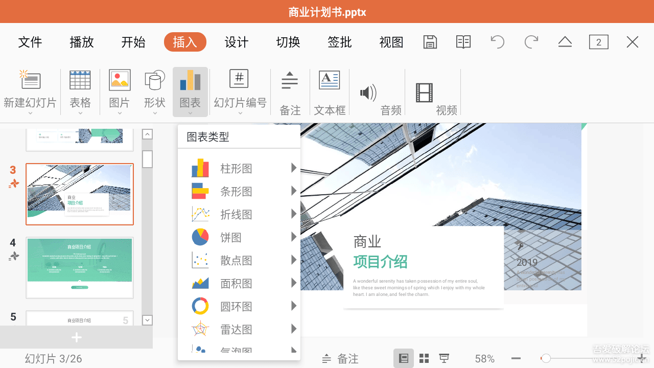Click the save floppy disk icon
The image size is (654, 368).
coord(430,42)
